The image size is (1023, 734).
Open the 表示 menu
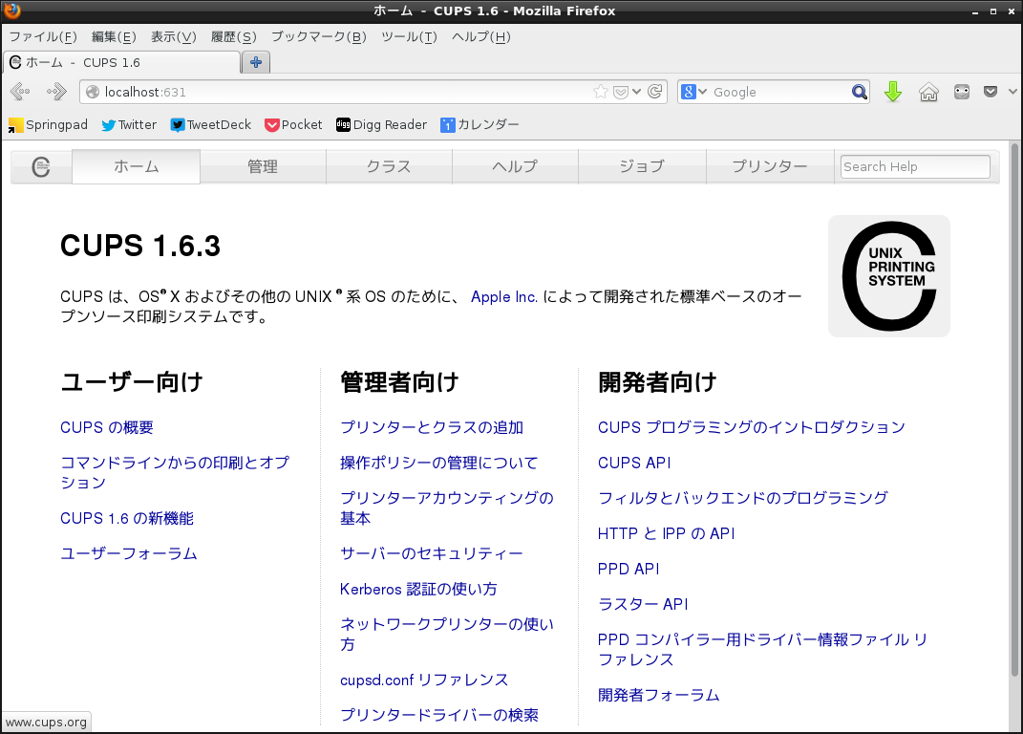pos(174,36)
